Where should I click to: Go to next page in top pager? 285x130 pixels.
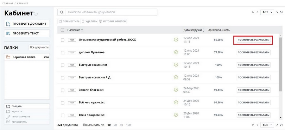tap(277, 12)
